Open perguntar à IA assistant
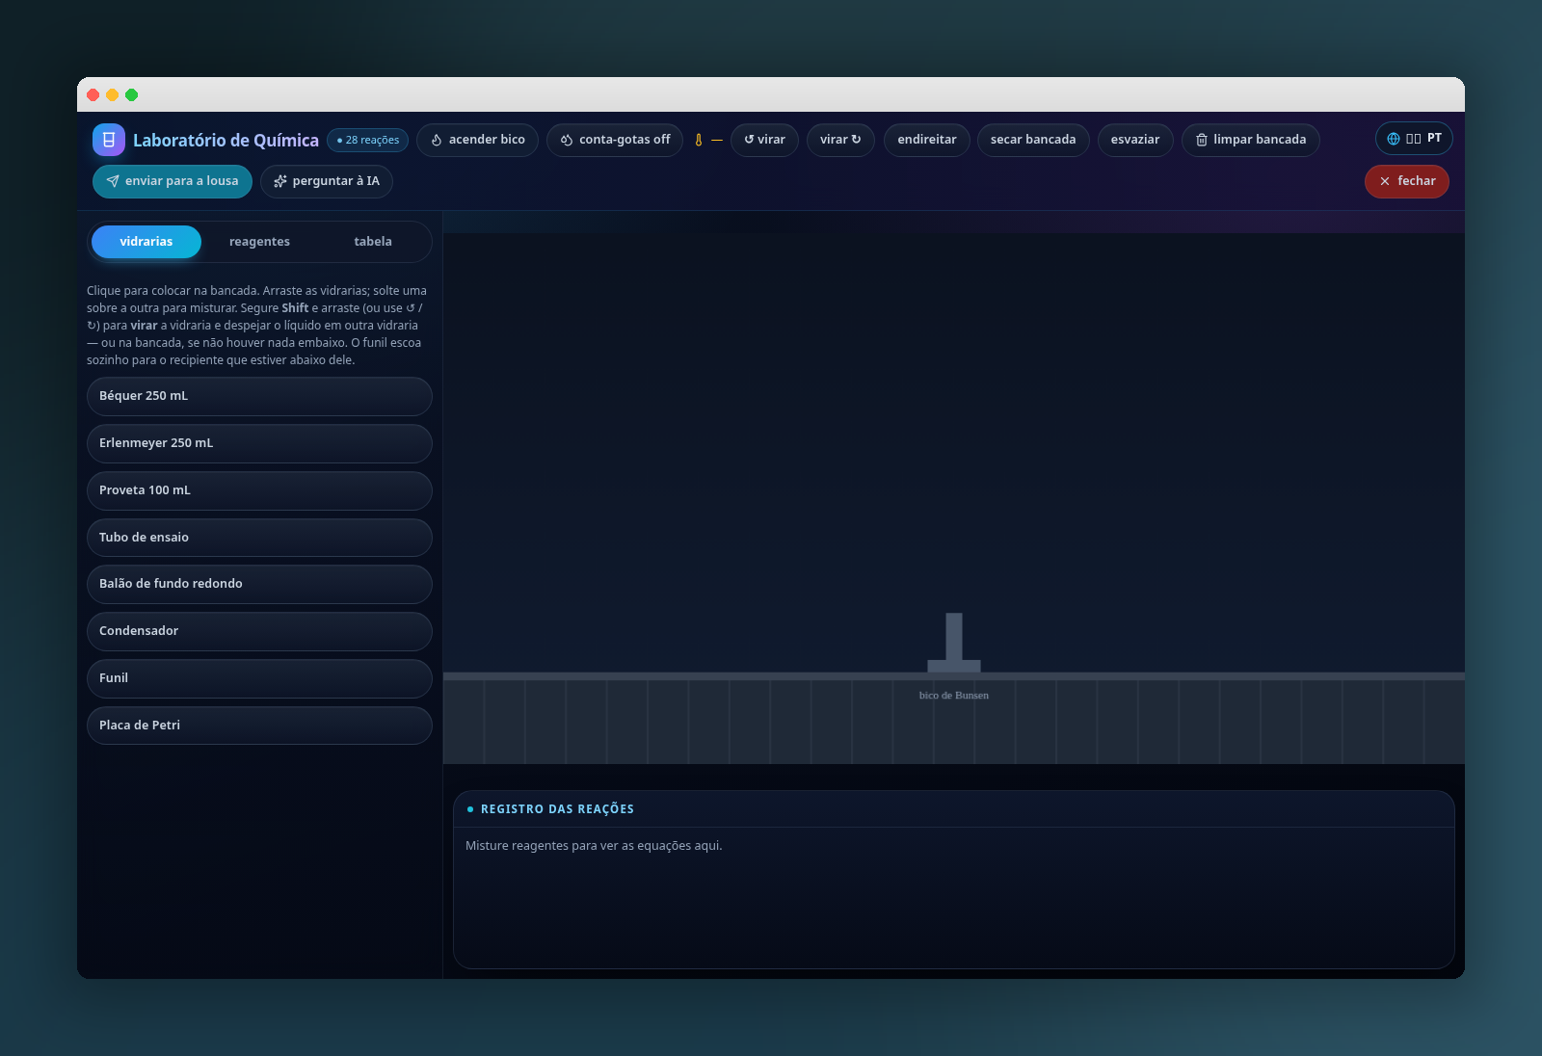The image size is (1542, 1056). point(327,181)
